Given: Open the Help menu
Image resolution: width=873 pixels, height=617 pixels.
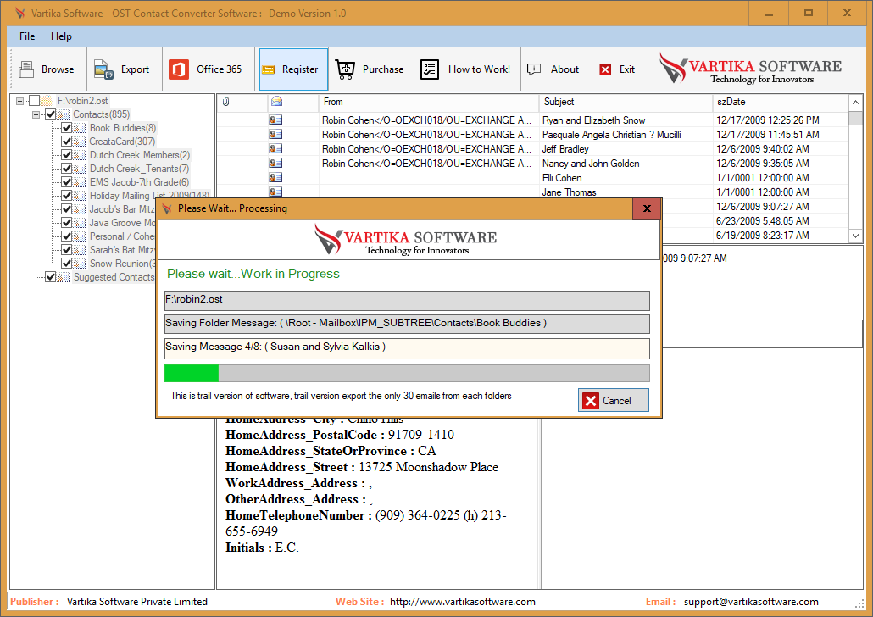Looking at the screenshot, I should pyautogui.click(x=61, y=36).
